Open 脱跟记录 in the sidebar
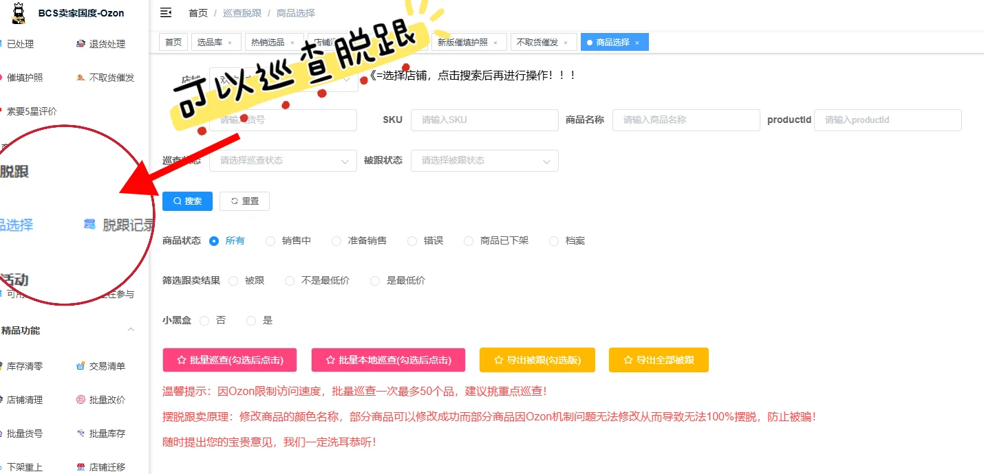Viewport: 984px width, 474px height. pos(118,225)
